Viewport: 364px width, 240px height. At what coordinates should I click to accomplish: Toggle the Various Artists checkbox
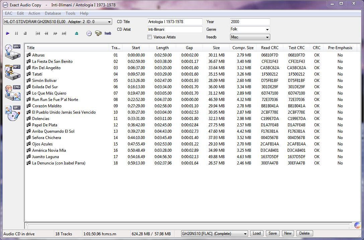click(x=149, y=37)
